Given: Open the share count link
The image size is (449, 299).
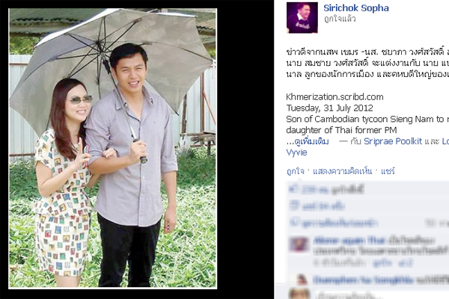Looking at the screenshot, I should pos(323,206).
